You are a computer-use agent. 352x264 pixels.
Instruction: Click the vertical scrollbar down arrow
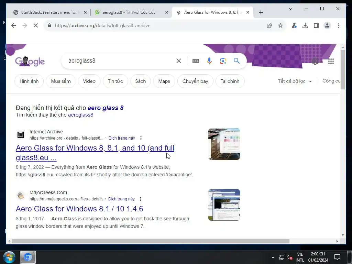(x=343, y=235)
